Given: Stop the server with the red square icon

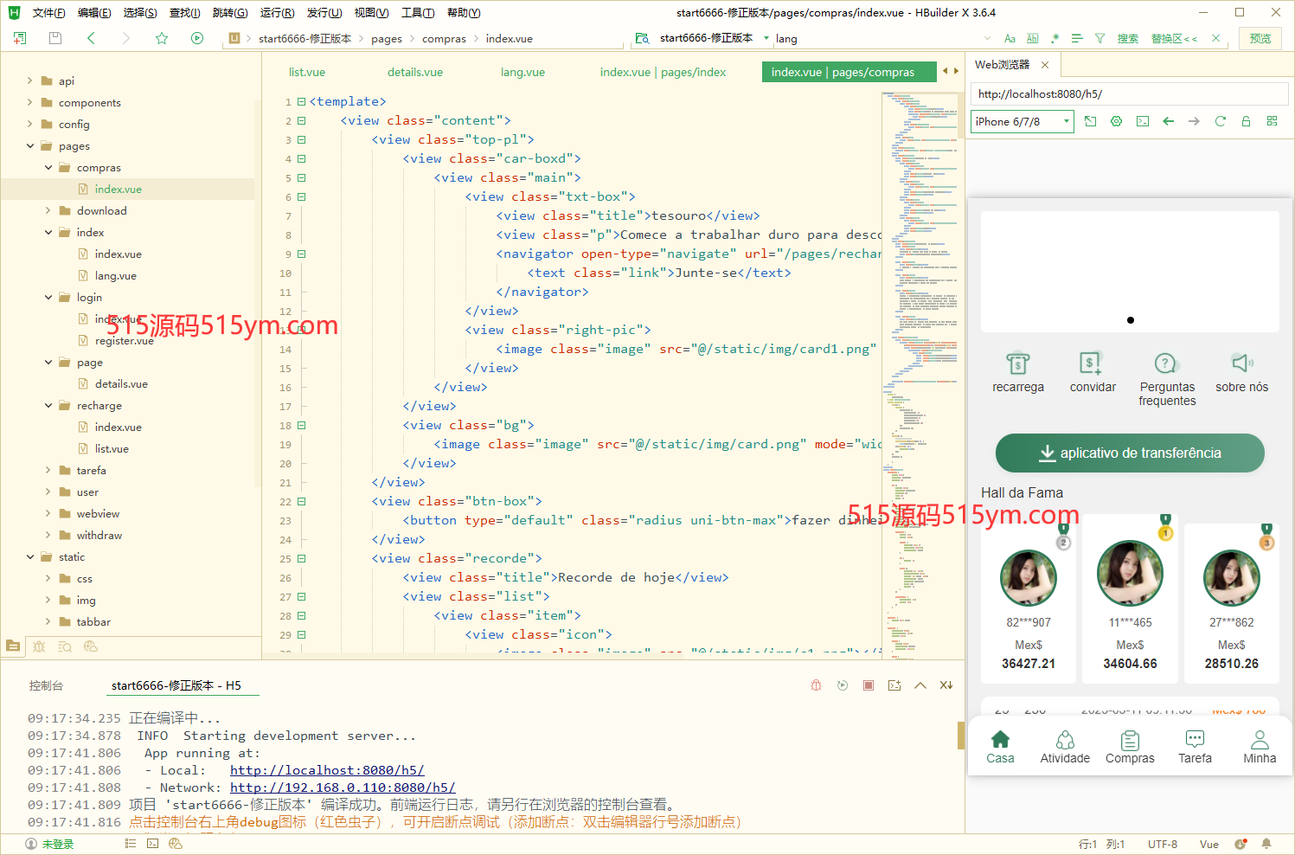Looking at the screenshot, I should [x=868, y=685].
